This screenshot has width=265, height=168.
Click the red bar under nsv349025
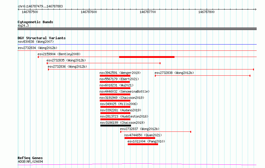[115, 107]
